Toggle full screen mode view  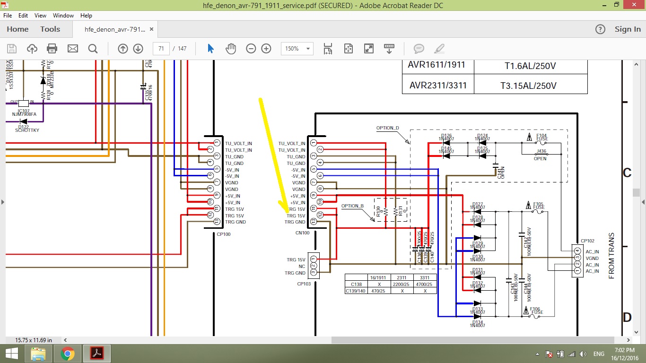[369, 49]
